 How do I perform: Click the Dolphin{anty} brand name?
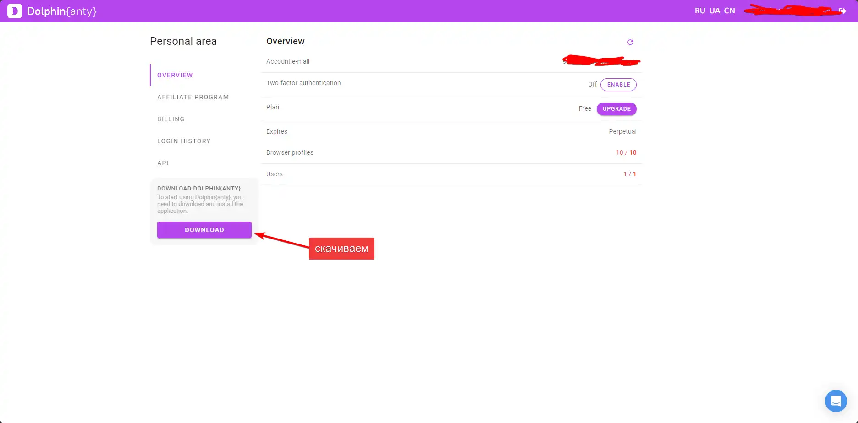pyautogui.click(x=62, y=11)
